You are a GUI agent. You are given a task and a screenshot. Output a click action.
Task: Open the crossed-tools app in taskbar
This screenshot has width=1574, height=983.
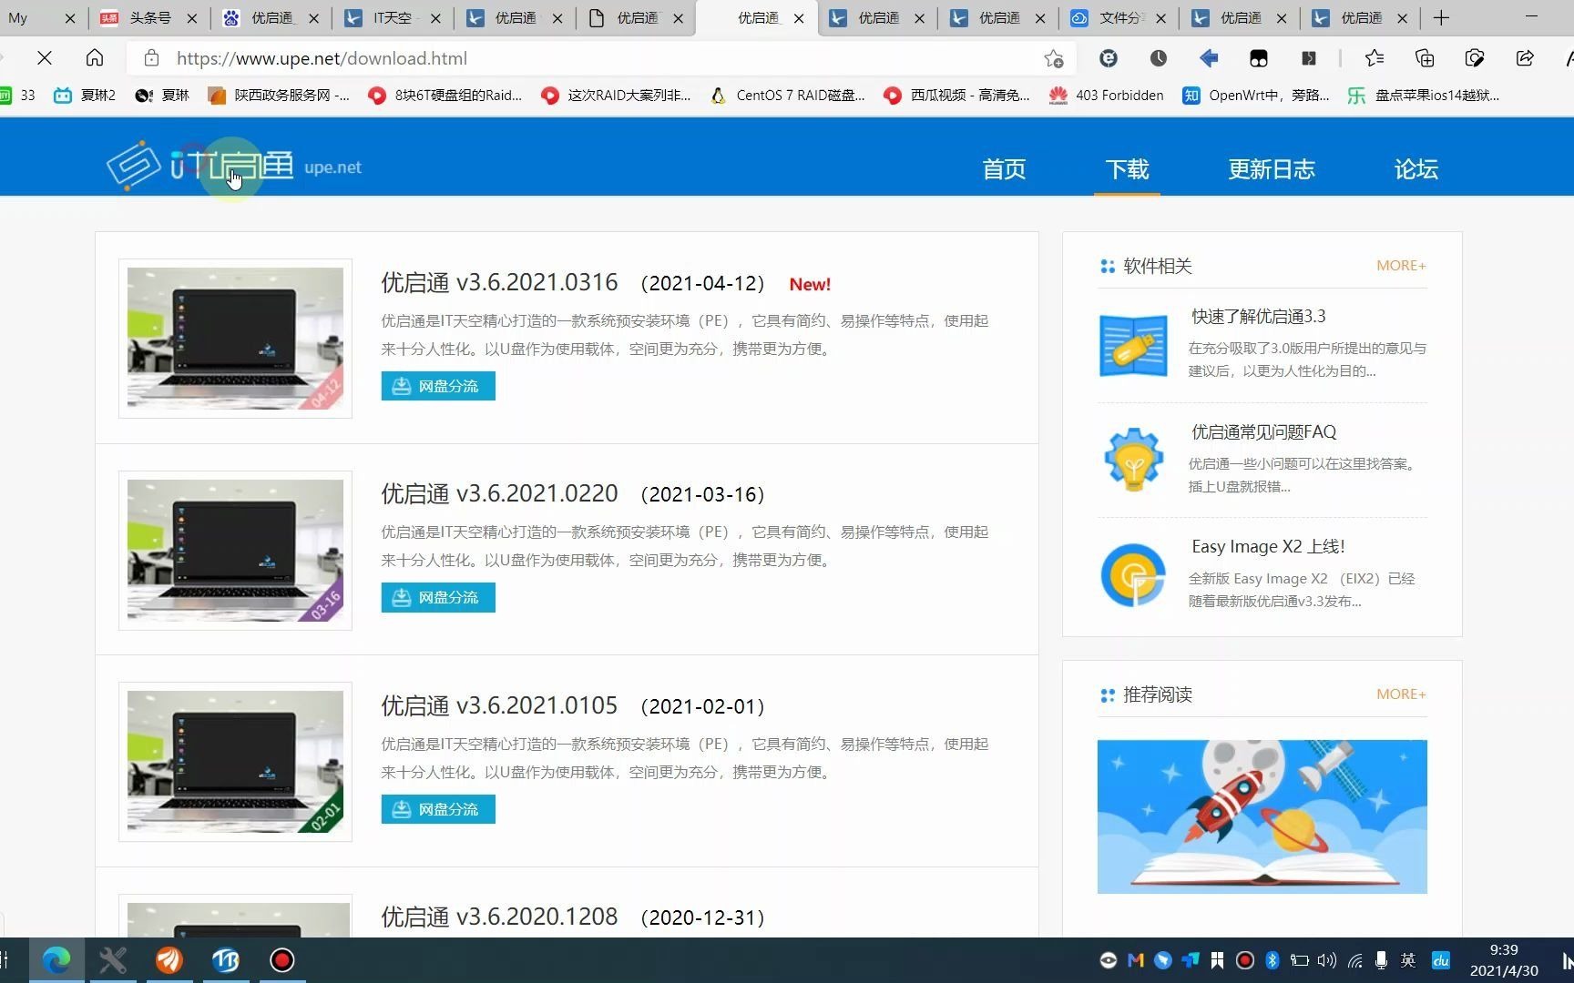coord(113,960)
